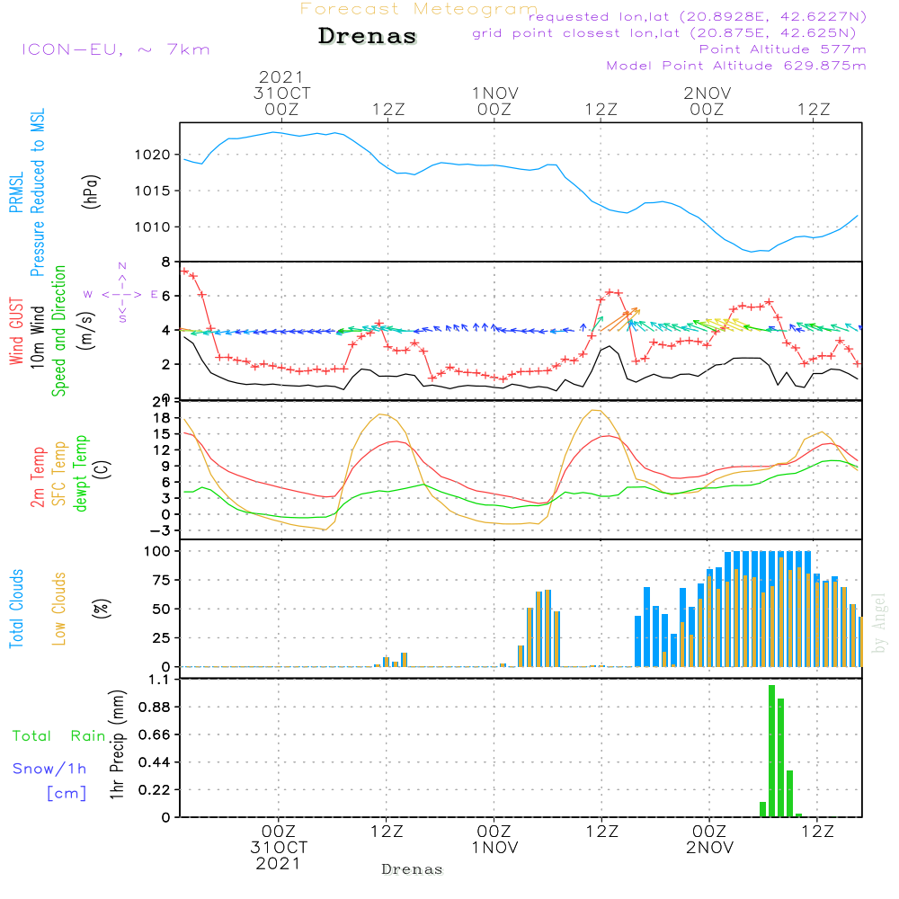
Task: Click the Model Point Altitude text
Action: pos(736,66)
